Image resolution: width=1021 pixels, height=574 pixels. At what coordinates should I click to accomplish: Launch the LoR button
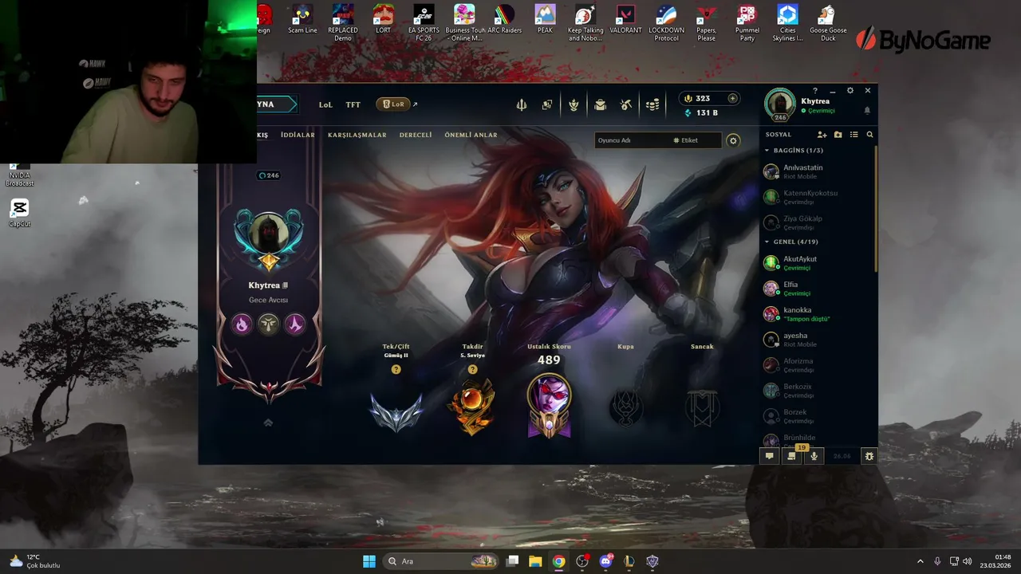393,104
